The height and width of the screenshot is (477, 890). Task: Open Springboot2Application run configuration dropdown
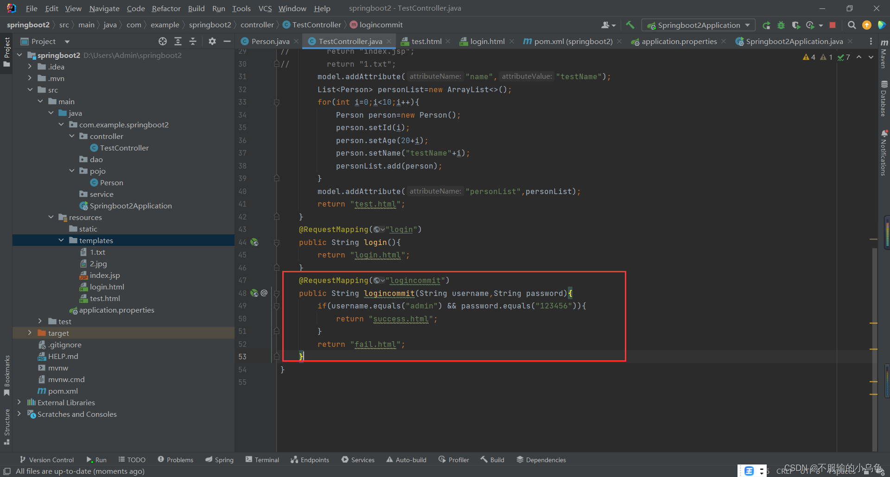(x=699, y=25)
